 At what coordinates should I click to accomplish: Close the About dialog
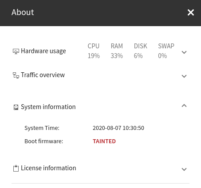point(191,12)
